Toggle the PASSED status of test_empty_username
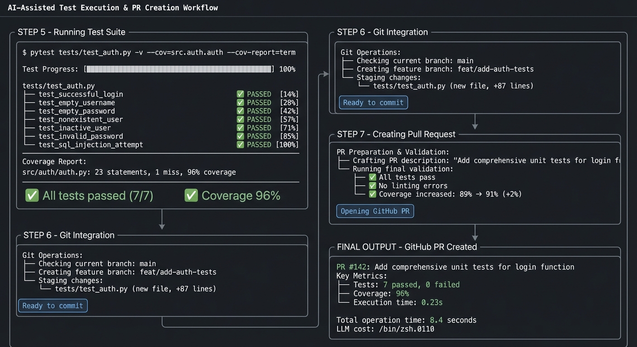 pyautogui.click(x=240, y=103)
